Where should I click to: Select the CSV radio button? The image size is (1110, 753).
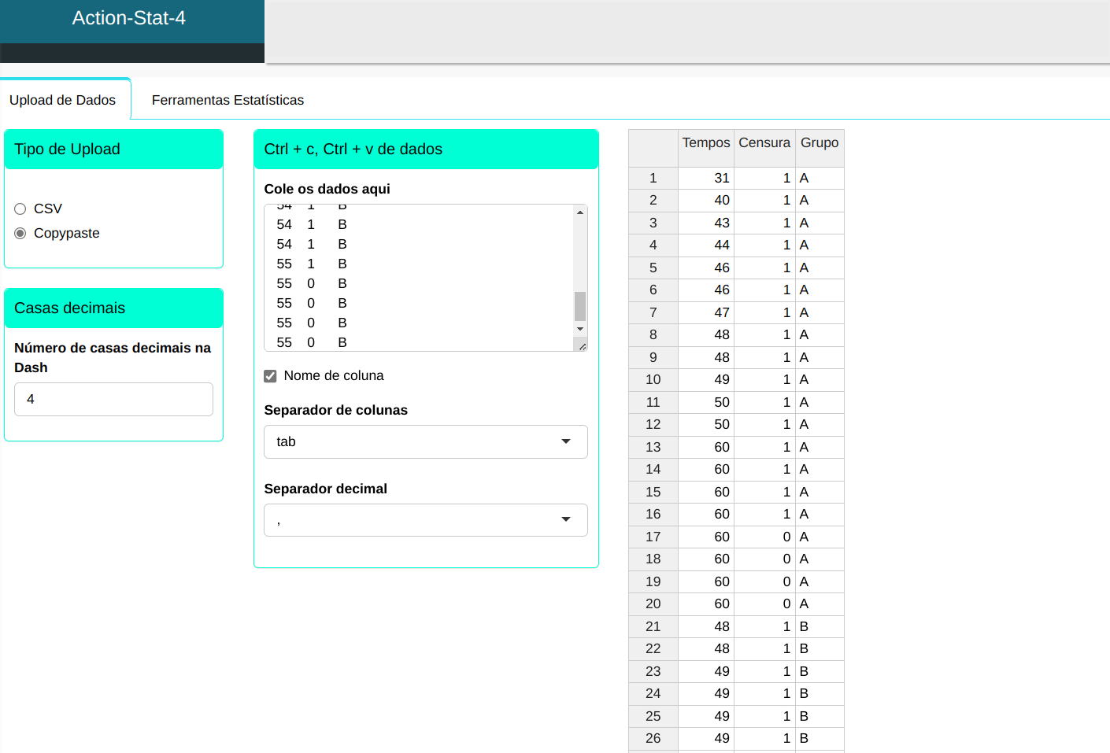pos(20,209)
